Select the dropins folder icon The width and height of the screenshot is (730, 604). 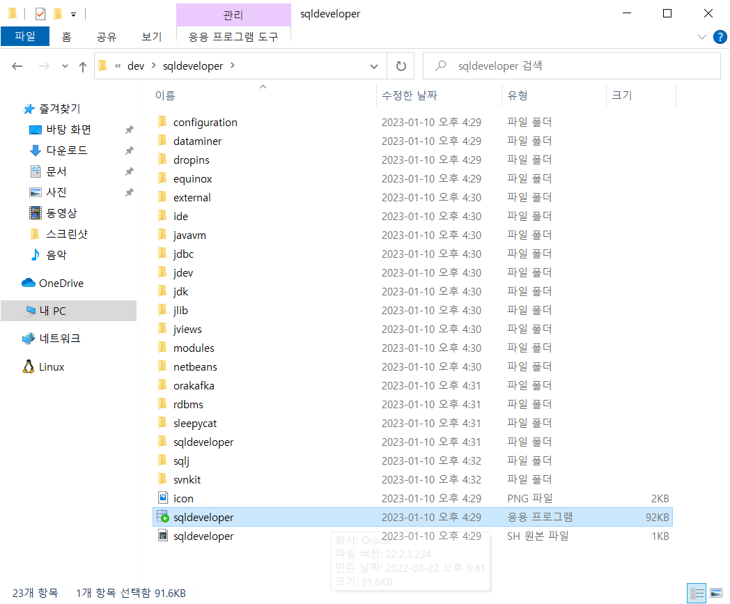click(x=162, y=160)
